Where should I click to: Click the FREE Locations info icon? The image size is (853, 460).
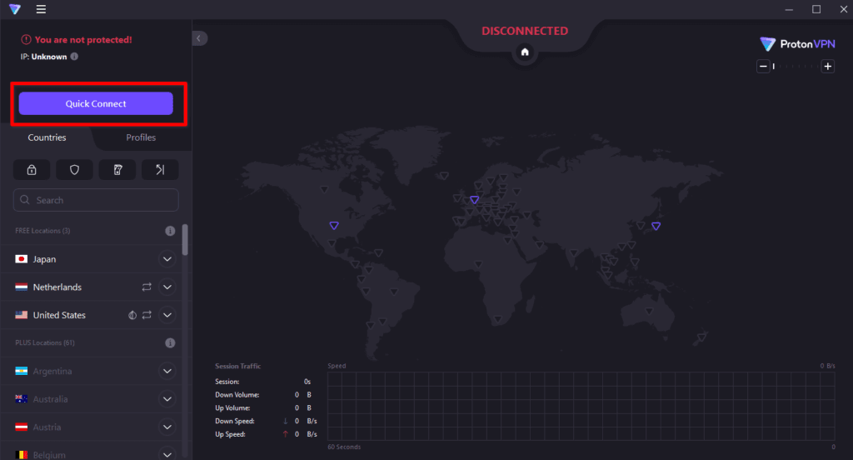pos(170,231)
